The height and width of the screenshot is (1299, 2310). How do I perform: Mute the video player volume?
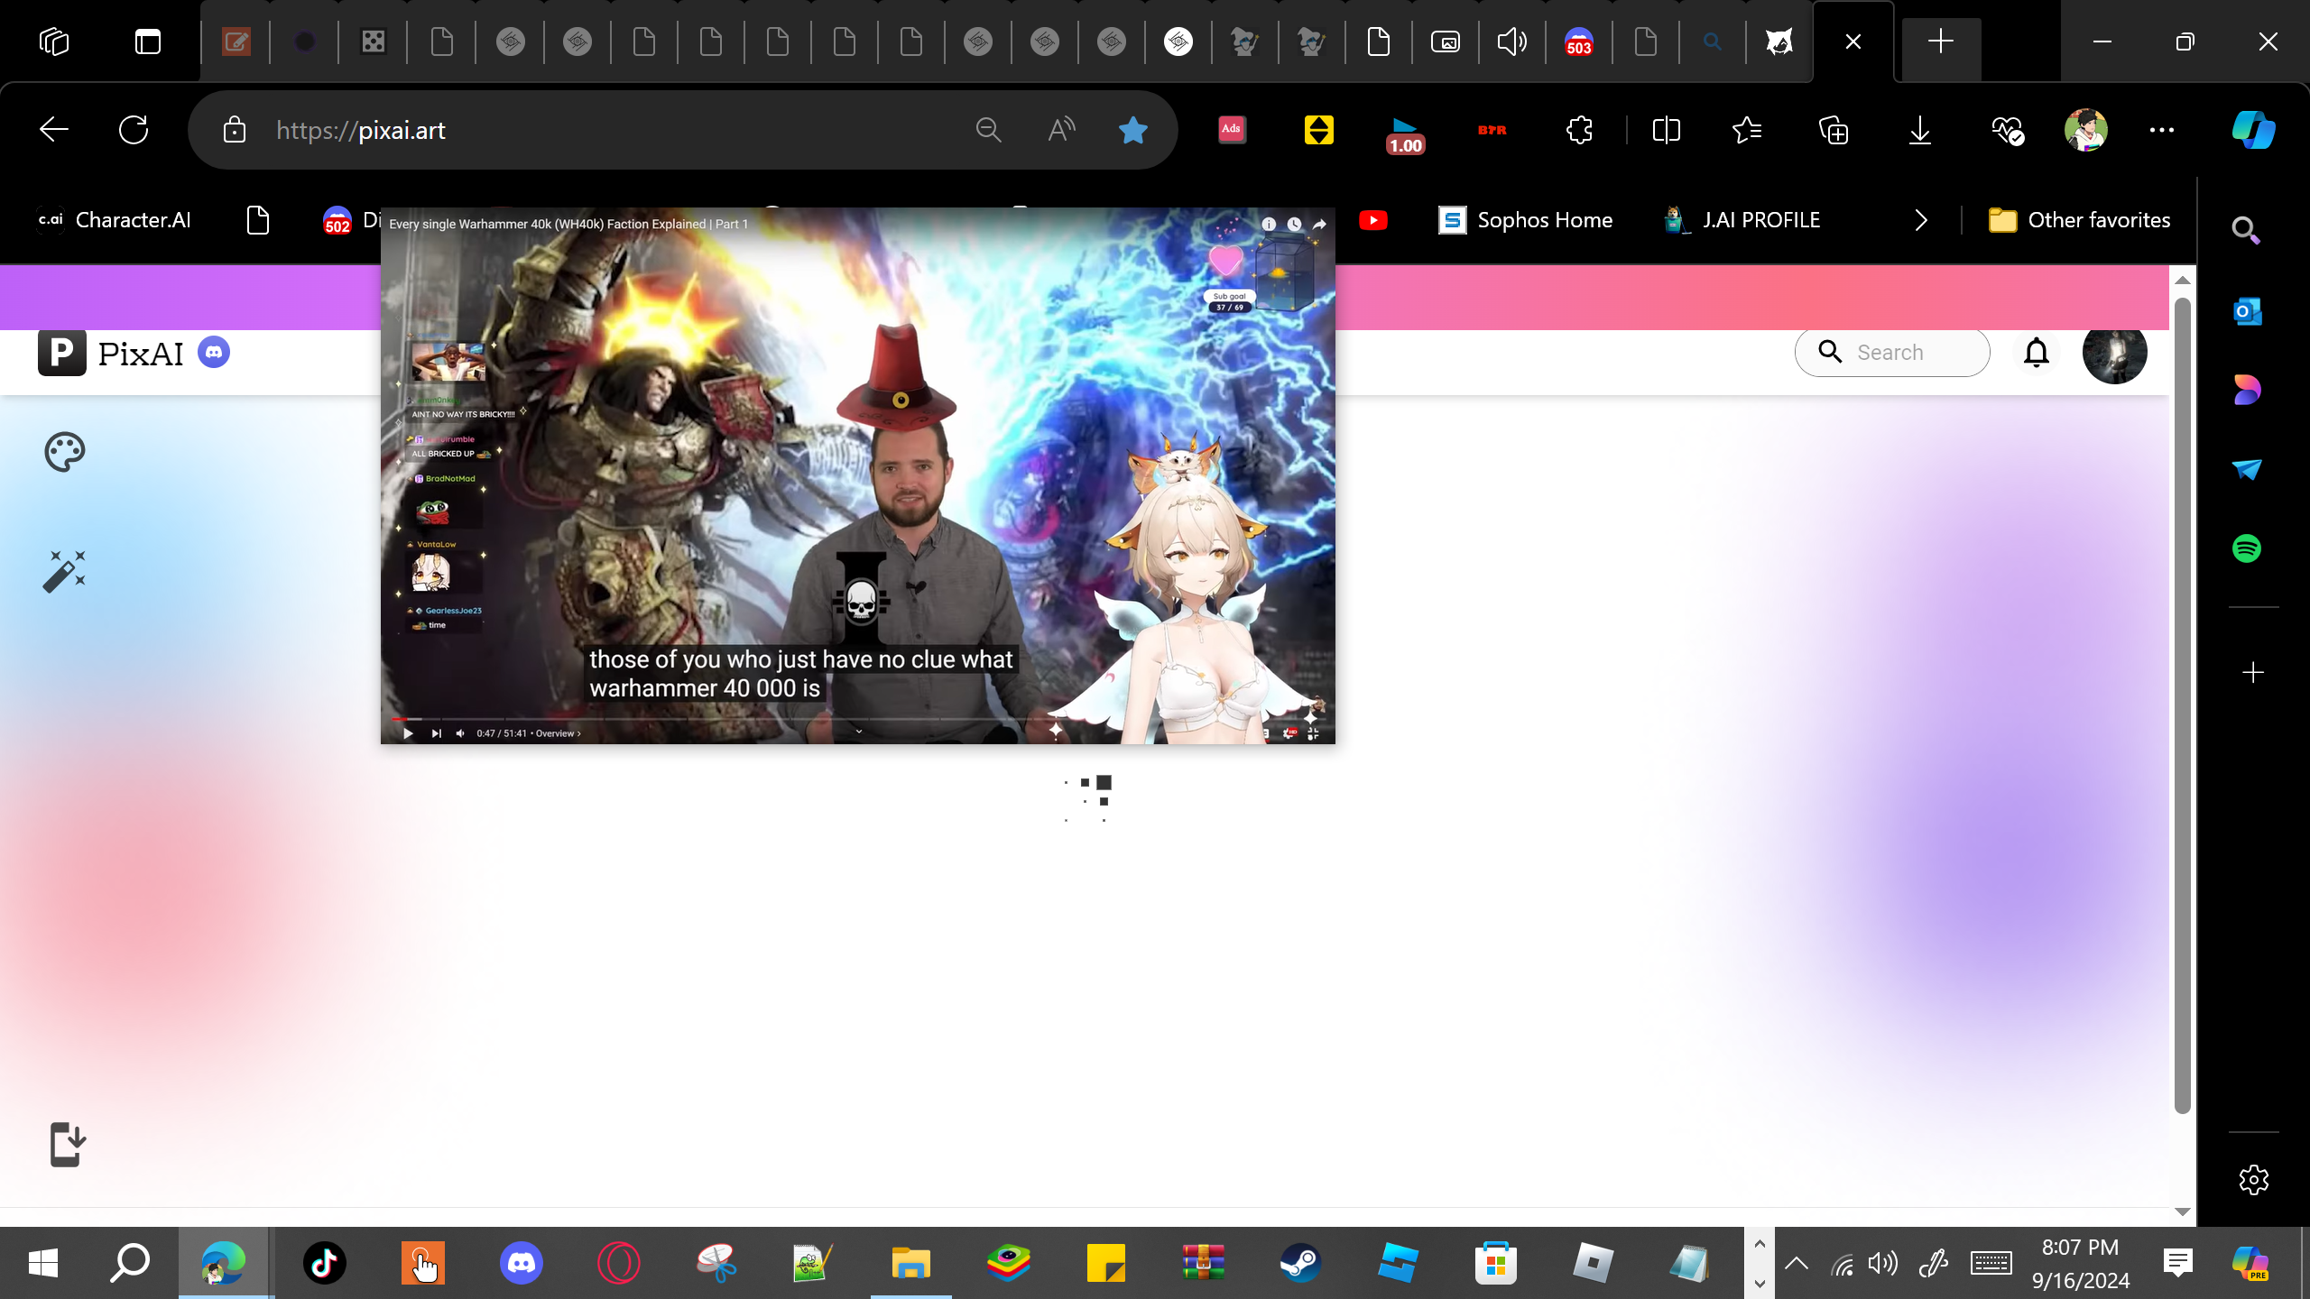461,733
